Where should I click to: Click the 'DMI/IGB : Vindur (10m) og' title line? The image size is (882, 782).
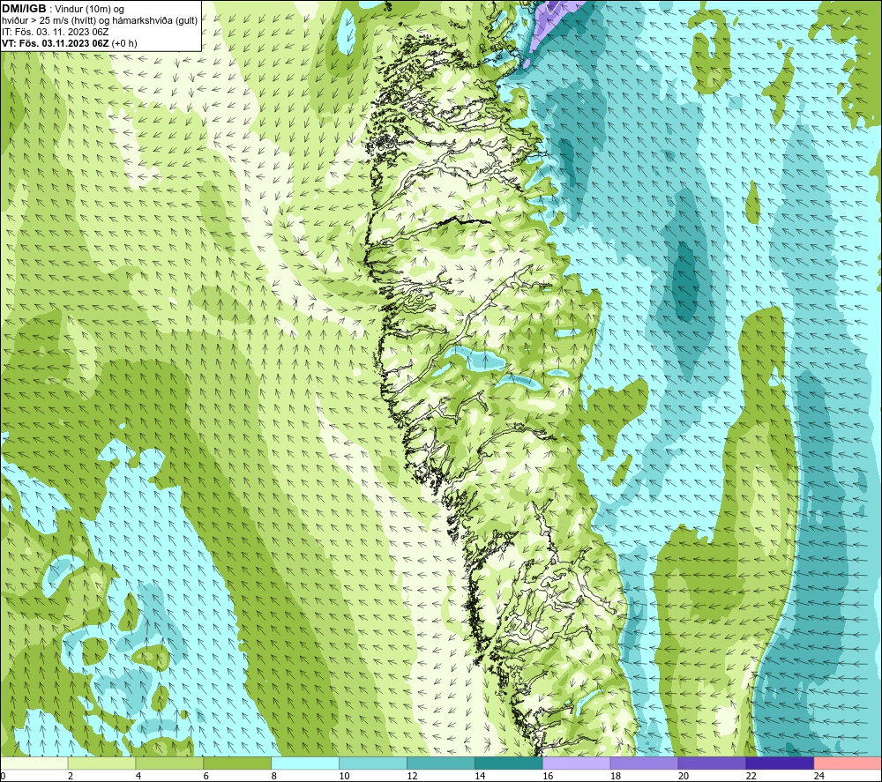[x=63, y=9]
